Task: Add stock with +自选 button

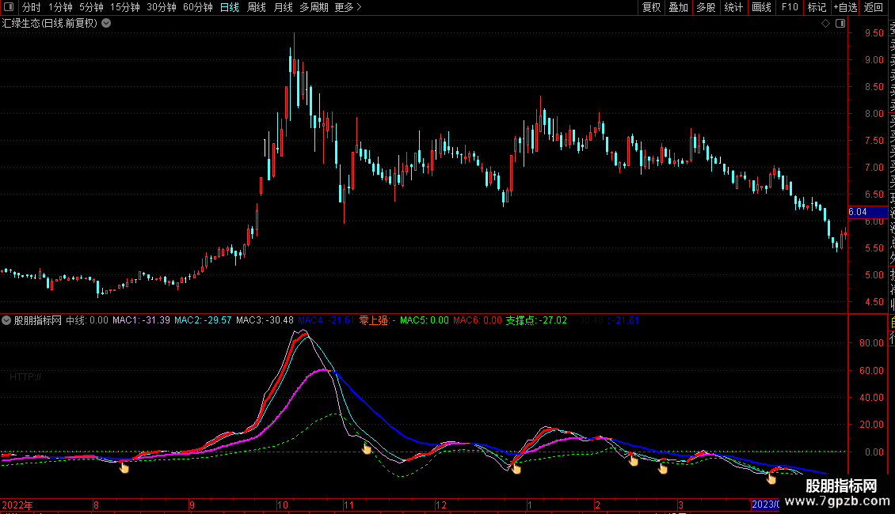Action: tap(845, 7)
